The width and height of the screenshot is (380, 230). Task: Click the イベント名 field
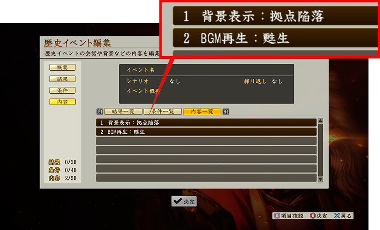(206, 70)
